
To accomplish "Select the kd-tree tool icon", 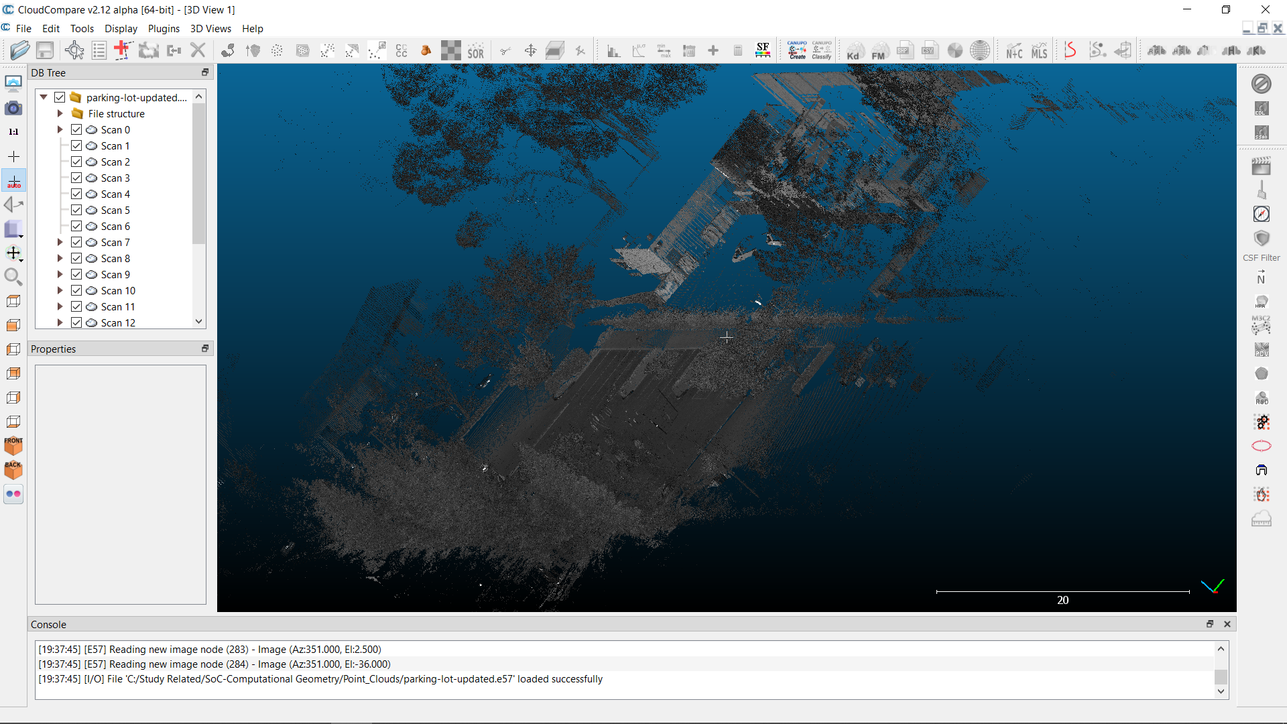I will [x=853, y=50].
